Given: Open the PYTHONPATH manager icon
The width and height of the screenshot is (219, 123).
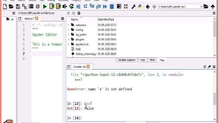Looking at the screenshot, I should tap(140, 6).
